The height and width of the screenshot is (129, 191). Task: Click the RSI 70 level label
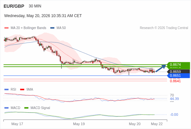click(172, 95)
